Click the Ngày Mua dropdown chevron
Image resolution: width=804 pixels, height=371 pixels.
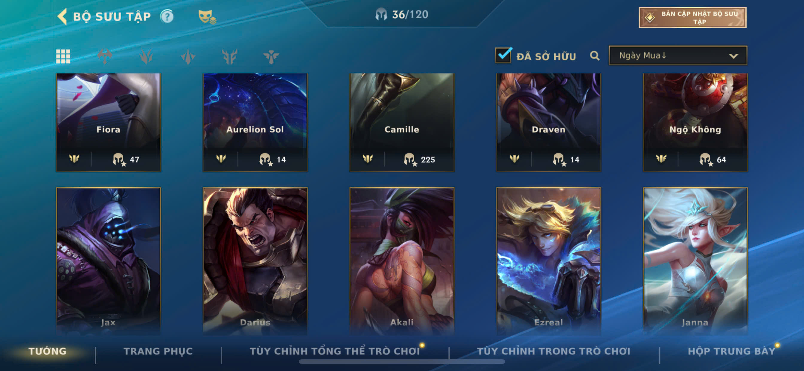coord(733,56)
